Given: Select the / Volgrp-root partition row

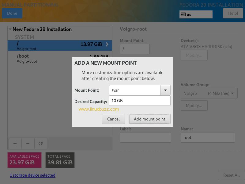Looking at the screenshot, I should pos(60,45).
